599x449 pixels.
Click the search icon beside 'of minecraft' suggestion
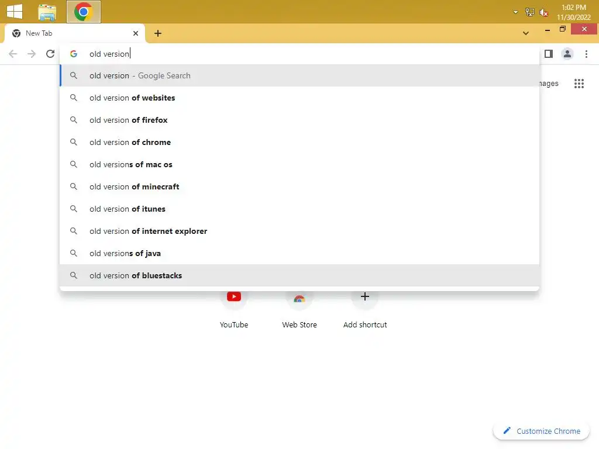tap(74, 186)
